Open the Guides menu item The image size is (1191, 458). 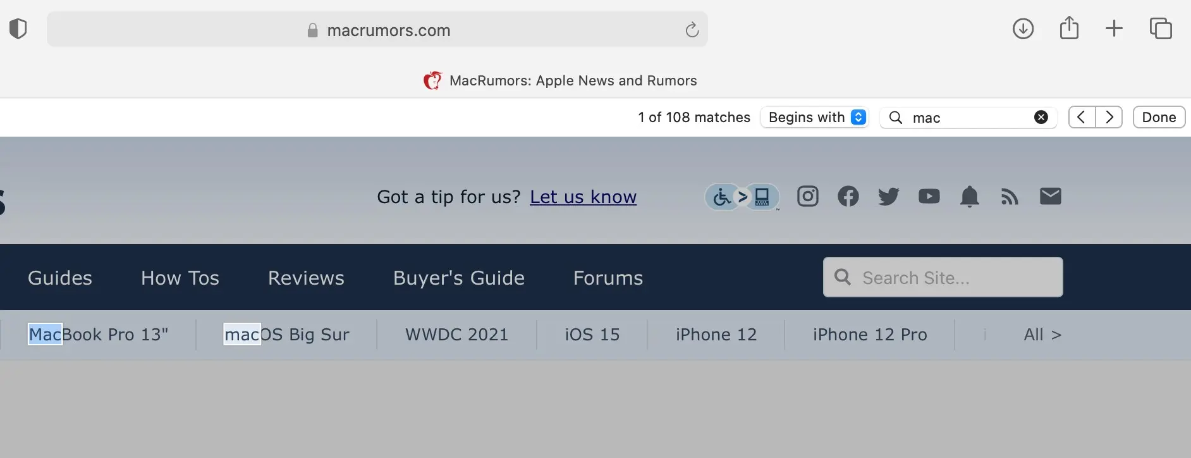60,278
